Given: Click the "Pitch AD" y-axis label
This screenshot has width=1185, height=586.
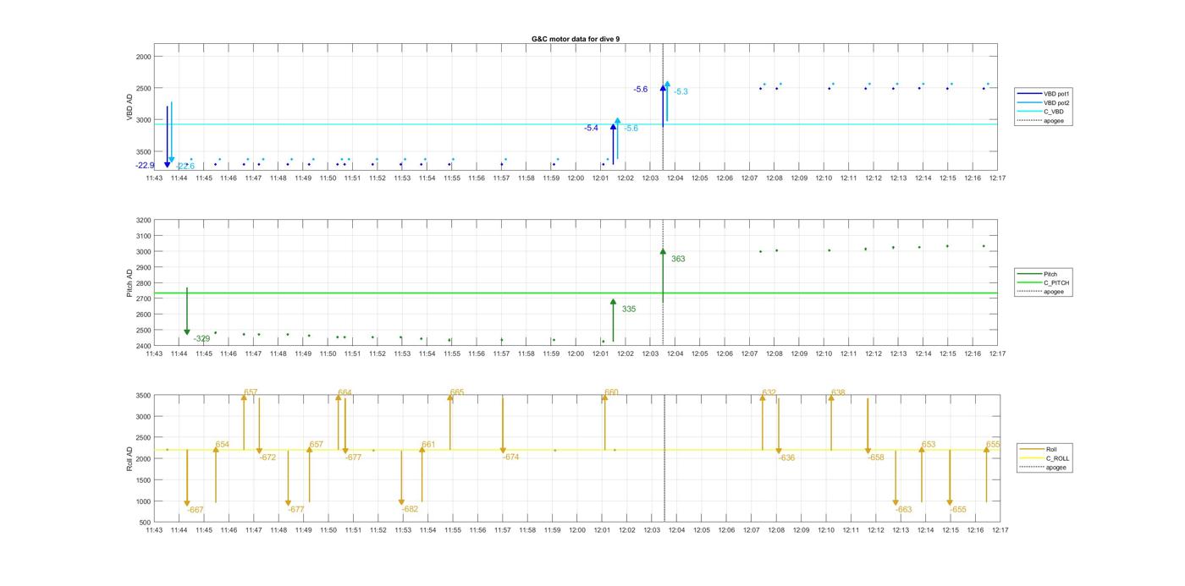Looking at the screenshot, I should tap(130, 283).
